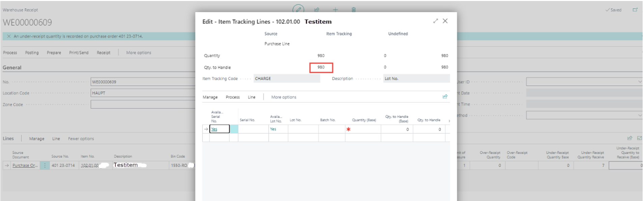Open the Line menu in the dialog
The height and width of the screenshot is (201, 644).
pyautogui.click(x=251, y=97)
